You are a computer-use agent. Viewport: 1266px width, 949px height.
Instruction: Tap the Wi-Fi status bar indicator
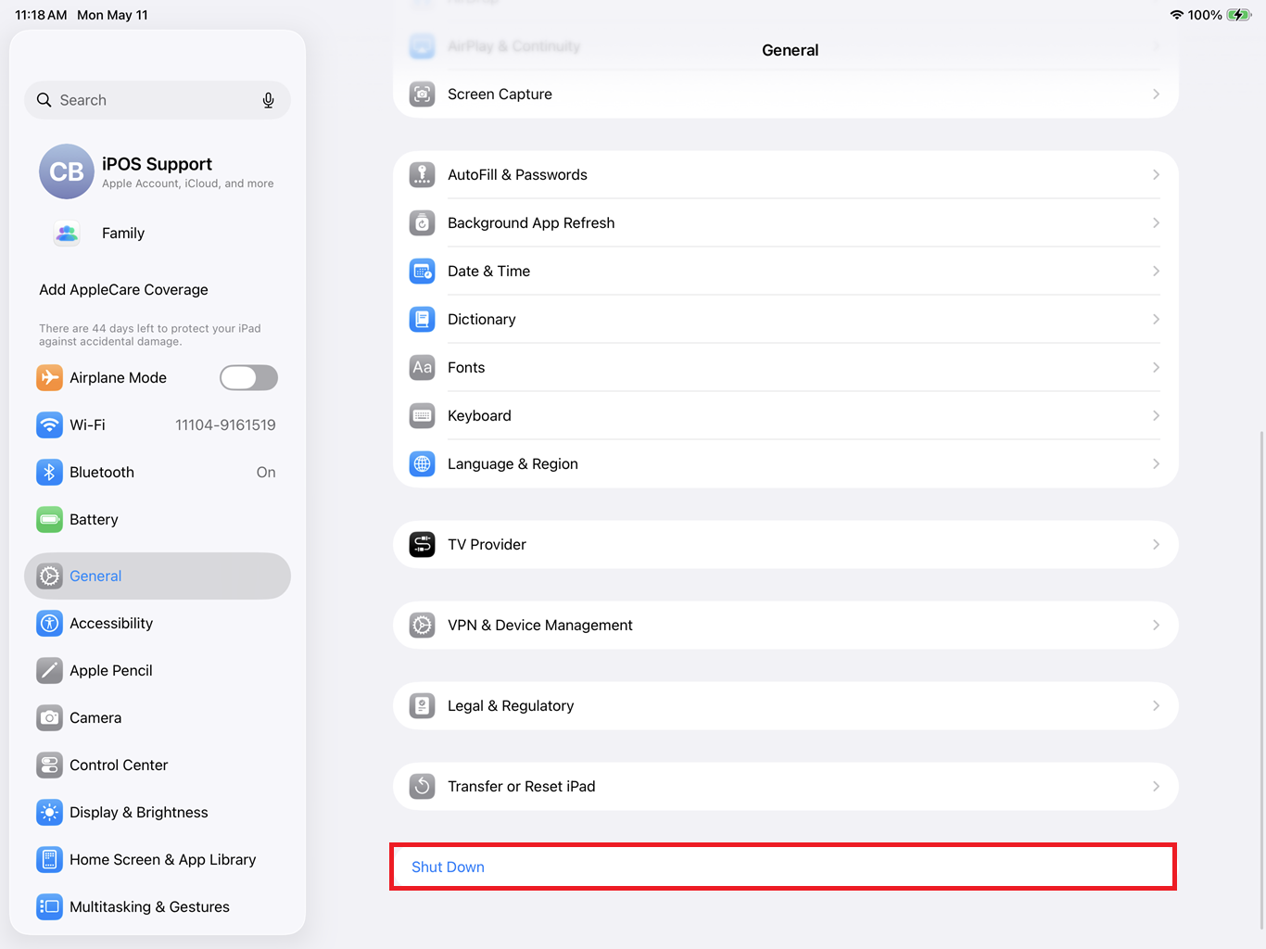1177,15
